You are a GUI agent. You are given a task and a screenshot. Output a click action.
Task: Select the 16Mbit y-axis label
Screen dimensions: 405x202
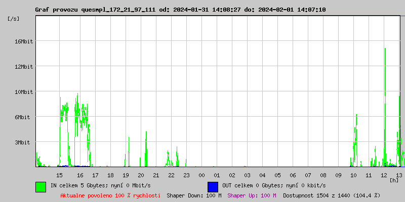23,41
